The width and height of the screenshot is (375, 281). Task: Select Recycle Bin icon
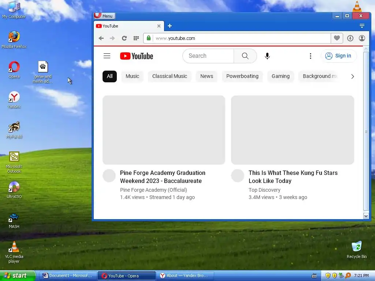(357, 250)
